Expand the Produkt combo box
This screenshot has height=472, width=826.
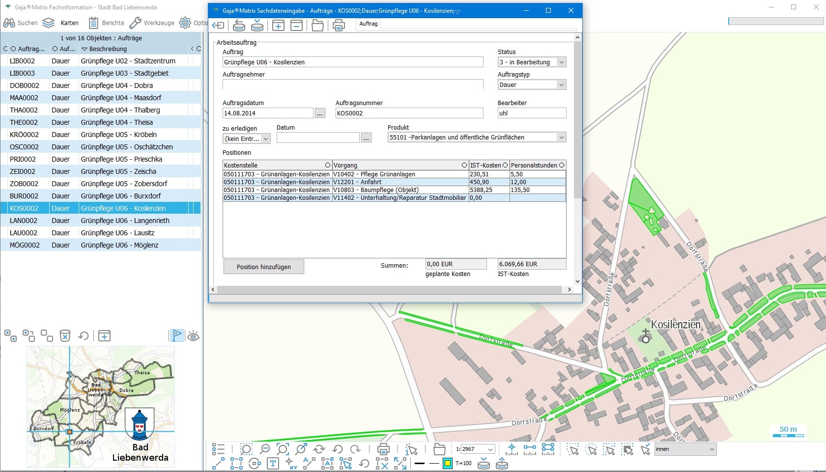click(x=561, y=138)
